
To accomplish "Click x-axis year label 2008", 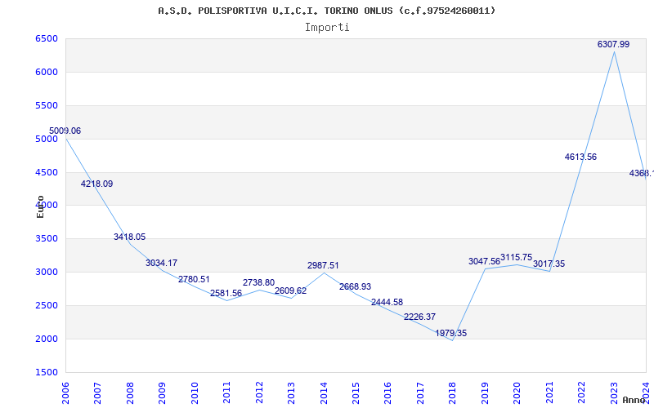I will (x=130, y=393).
